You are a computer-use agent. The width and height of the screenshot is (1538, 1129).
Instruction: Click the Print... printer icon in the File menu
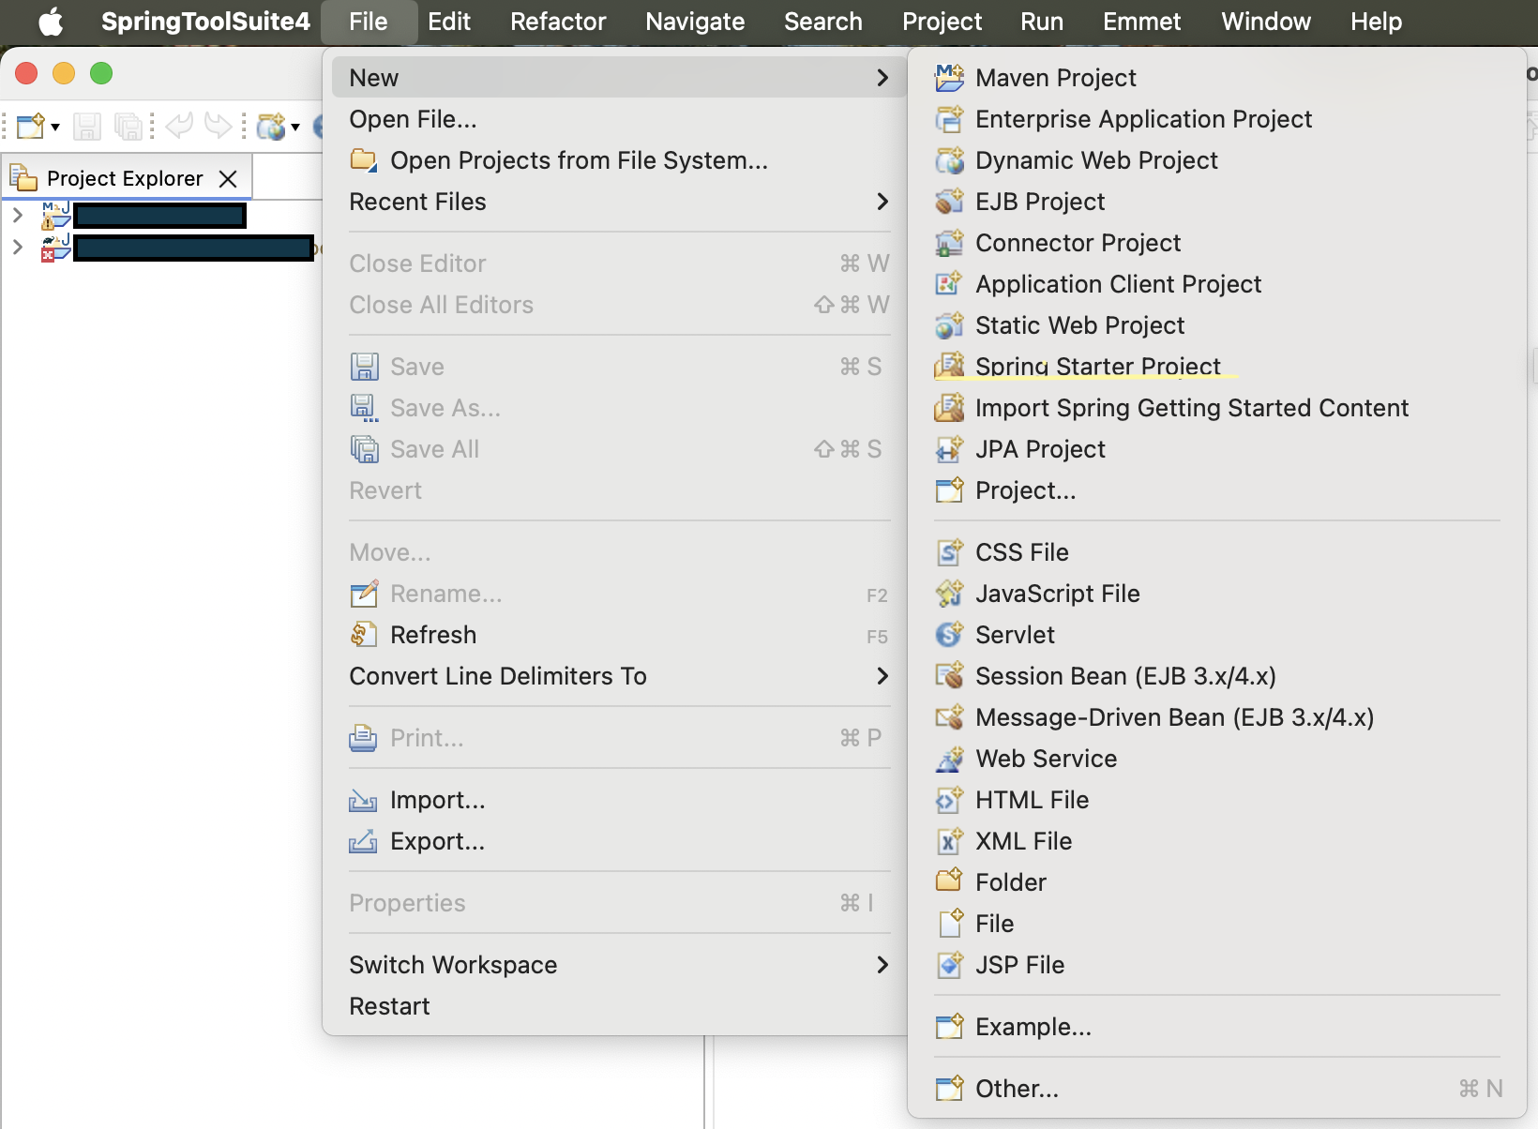click(364, 738)
